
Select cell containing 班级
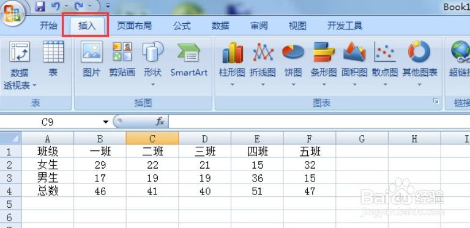[x=47, y=152]
